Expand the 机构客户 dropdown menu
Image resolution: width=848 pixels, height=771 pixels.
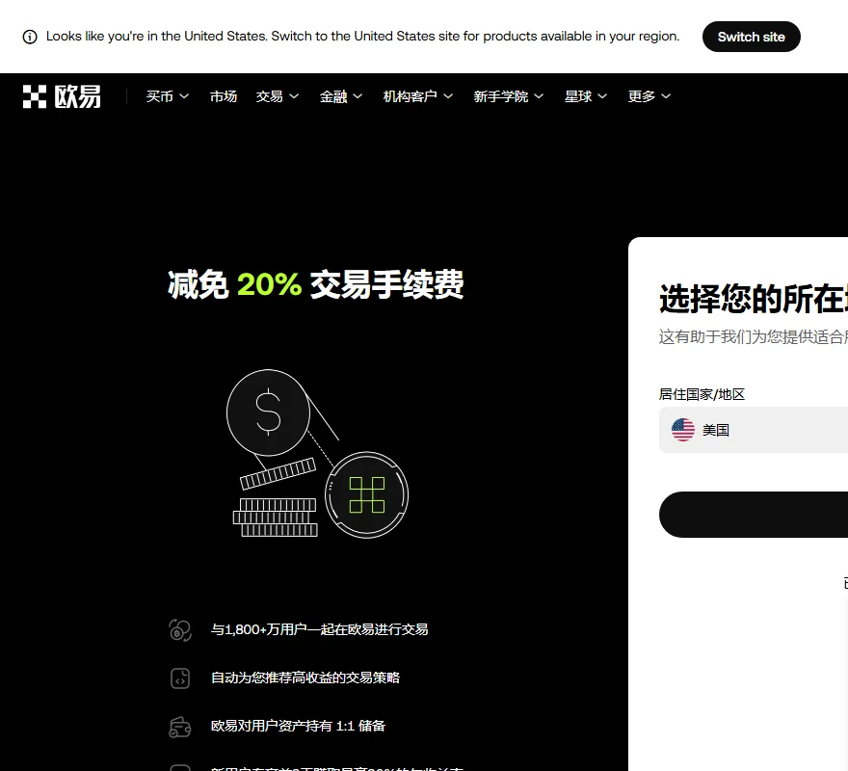[x=418, y=96]
